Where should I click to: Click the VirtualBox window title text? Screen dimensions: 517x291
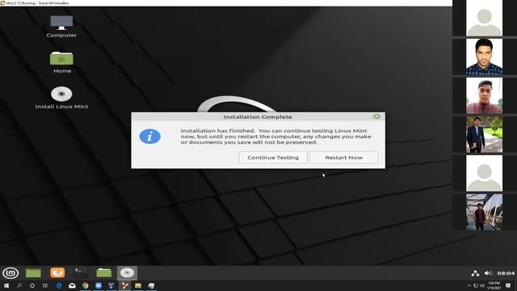tap(37, 3)
